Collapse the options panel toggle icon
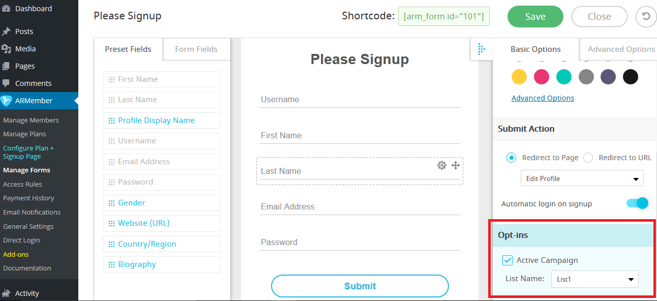This screenshot has width=657, height=301. [482, 49]
